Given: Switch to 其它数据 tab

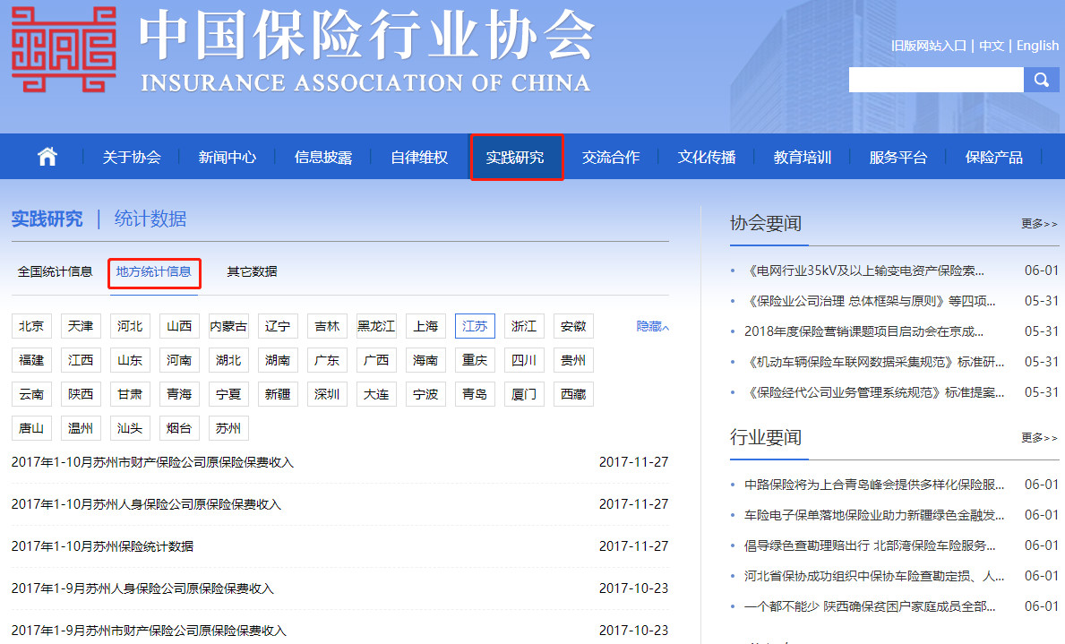Looking at the screenshot, I should tap(252, 271).
